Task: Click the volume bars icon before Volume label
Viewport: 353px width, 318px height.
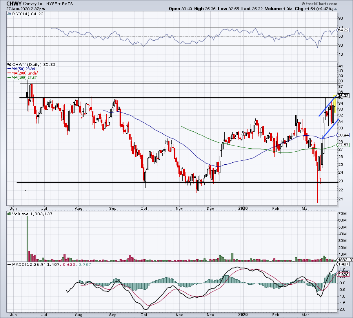Action: point(9,214)
